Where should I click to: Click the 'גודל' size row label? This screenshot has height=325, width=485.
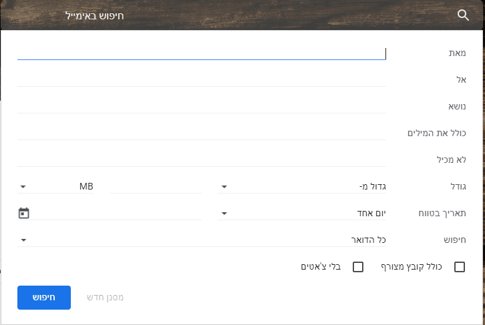[456, 187]
